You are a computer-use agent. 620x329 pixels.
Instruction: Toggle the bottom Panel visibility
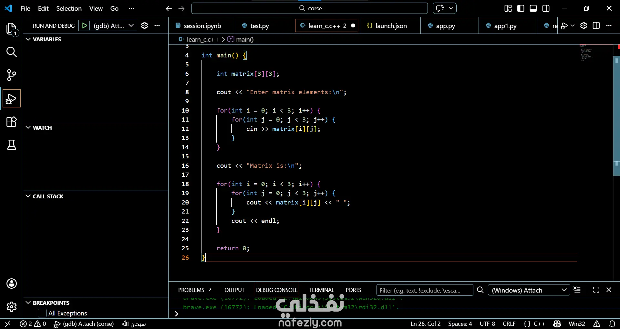pyautogui.click(x=533, y=8)
